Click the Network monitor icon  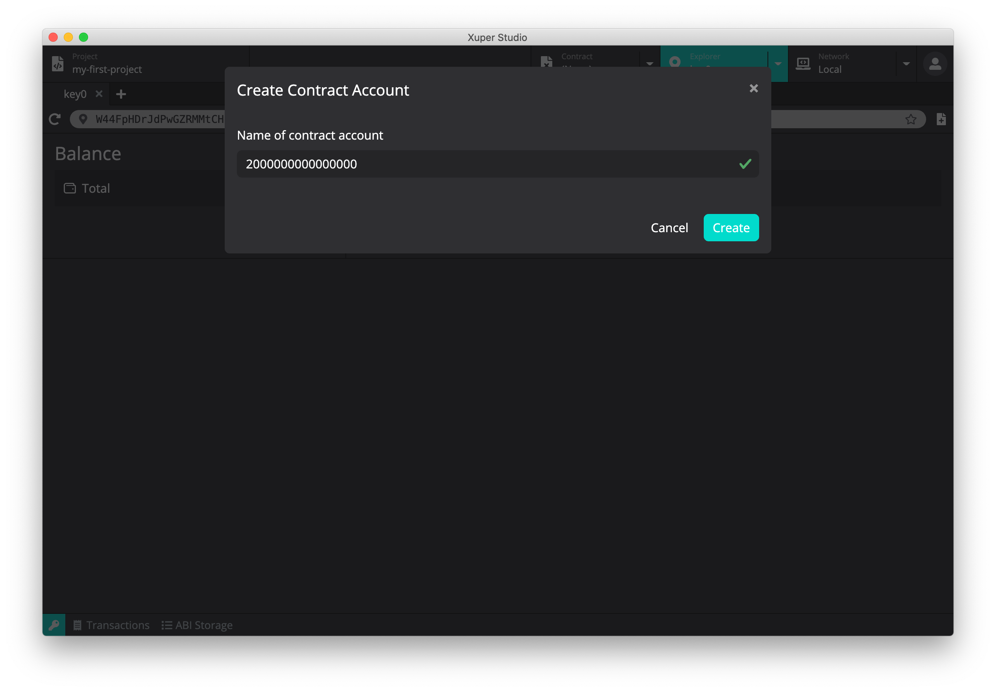(x=803, y=64)
